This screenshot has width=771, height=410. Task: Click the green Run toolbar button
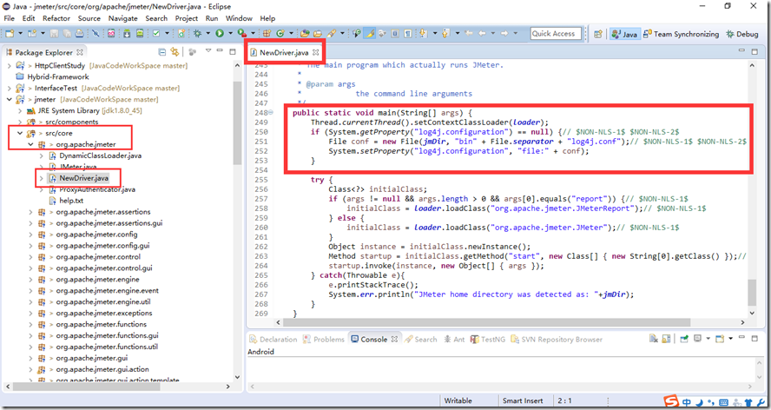220,34
